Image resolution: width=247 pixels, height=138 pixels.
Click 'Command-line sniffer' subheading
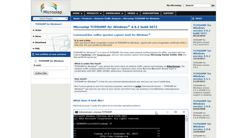[112, 35]
